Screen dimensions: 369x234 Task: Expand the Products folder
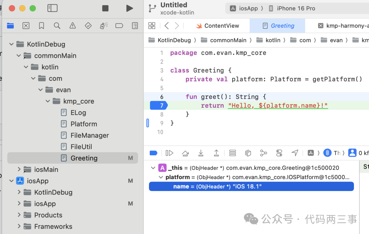tap(19, 215)
